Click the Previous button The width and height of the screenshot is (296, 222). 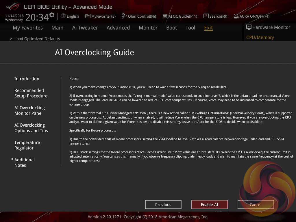click(x=163, y=205)
